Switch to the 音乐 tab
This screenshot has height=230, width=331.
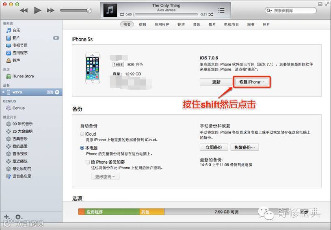(197, 24)
